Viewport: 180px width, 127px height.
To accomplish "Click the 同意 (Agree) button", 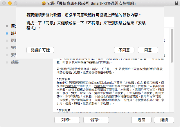I will pyautogui.click(x=148, y=50).
